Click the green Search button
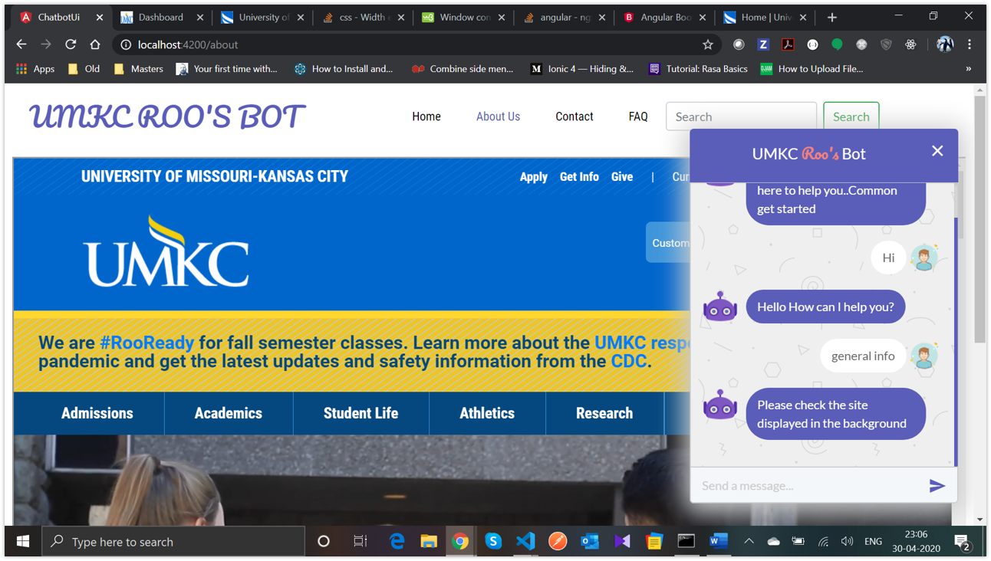The height and width of the screenshot is (561, 991). point(851,116)
